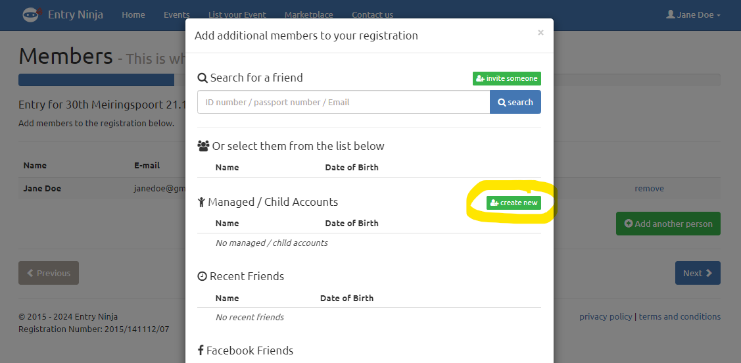The image size is (741, 363).
Task: Click the Entry Ninja logo icon
Action: [x=31, y=14]
